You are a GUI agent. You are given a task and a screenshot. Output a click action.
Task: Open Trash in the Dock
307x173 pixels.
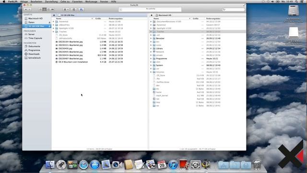click(257, 164)
